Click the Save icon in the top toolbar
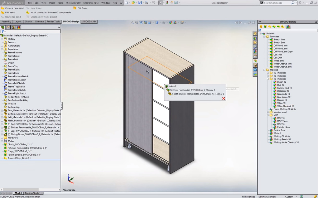 (140, 3)
